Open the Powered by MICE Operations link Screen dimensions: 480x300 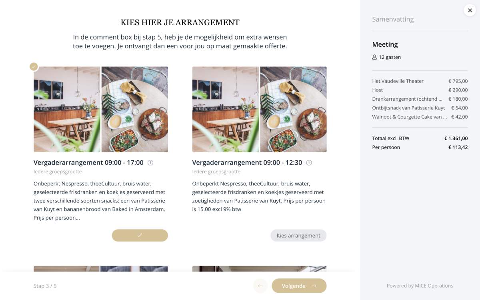coord(420,286)
